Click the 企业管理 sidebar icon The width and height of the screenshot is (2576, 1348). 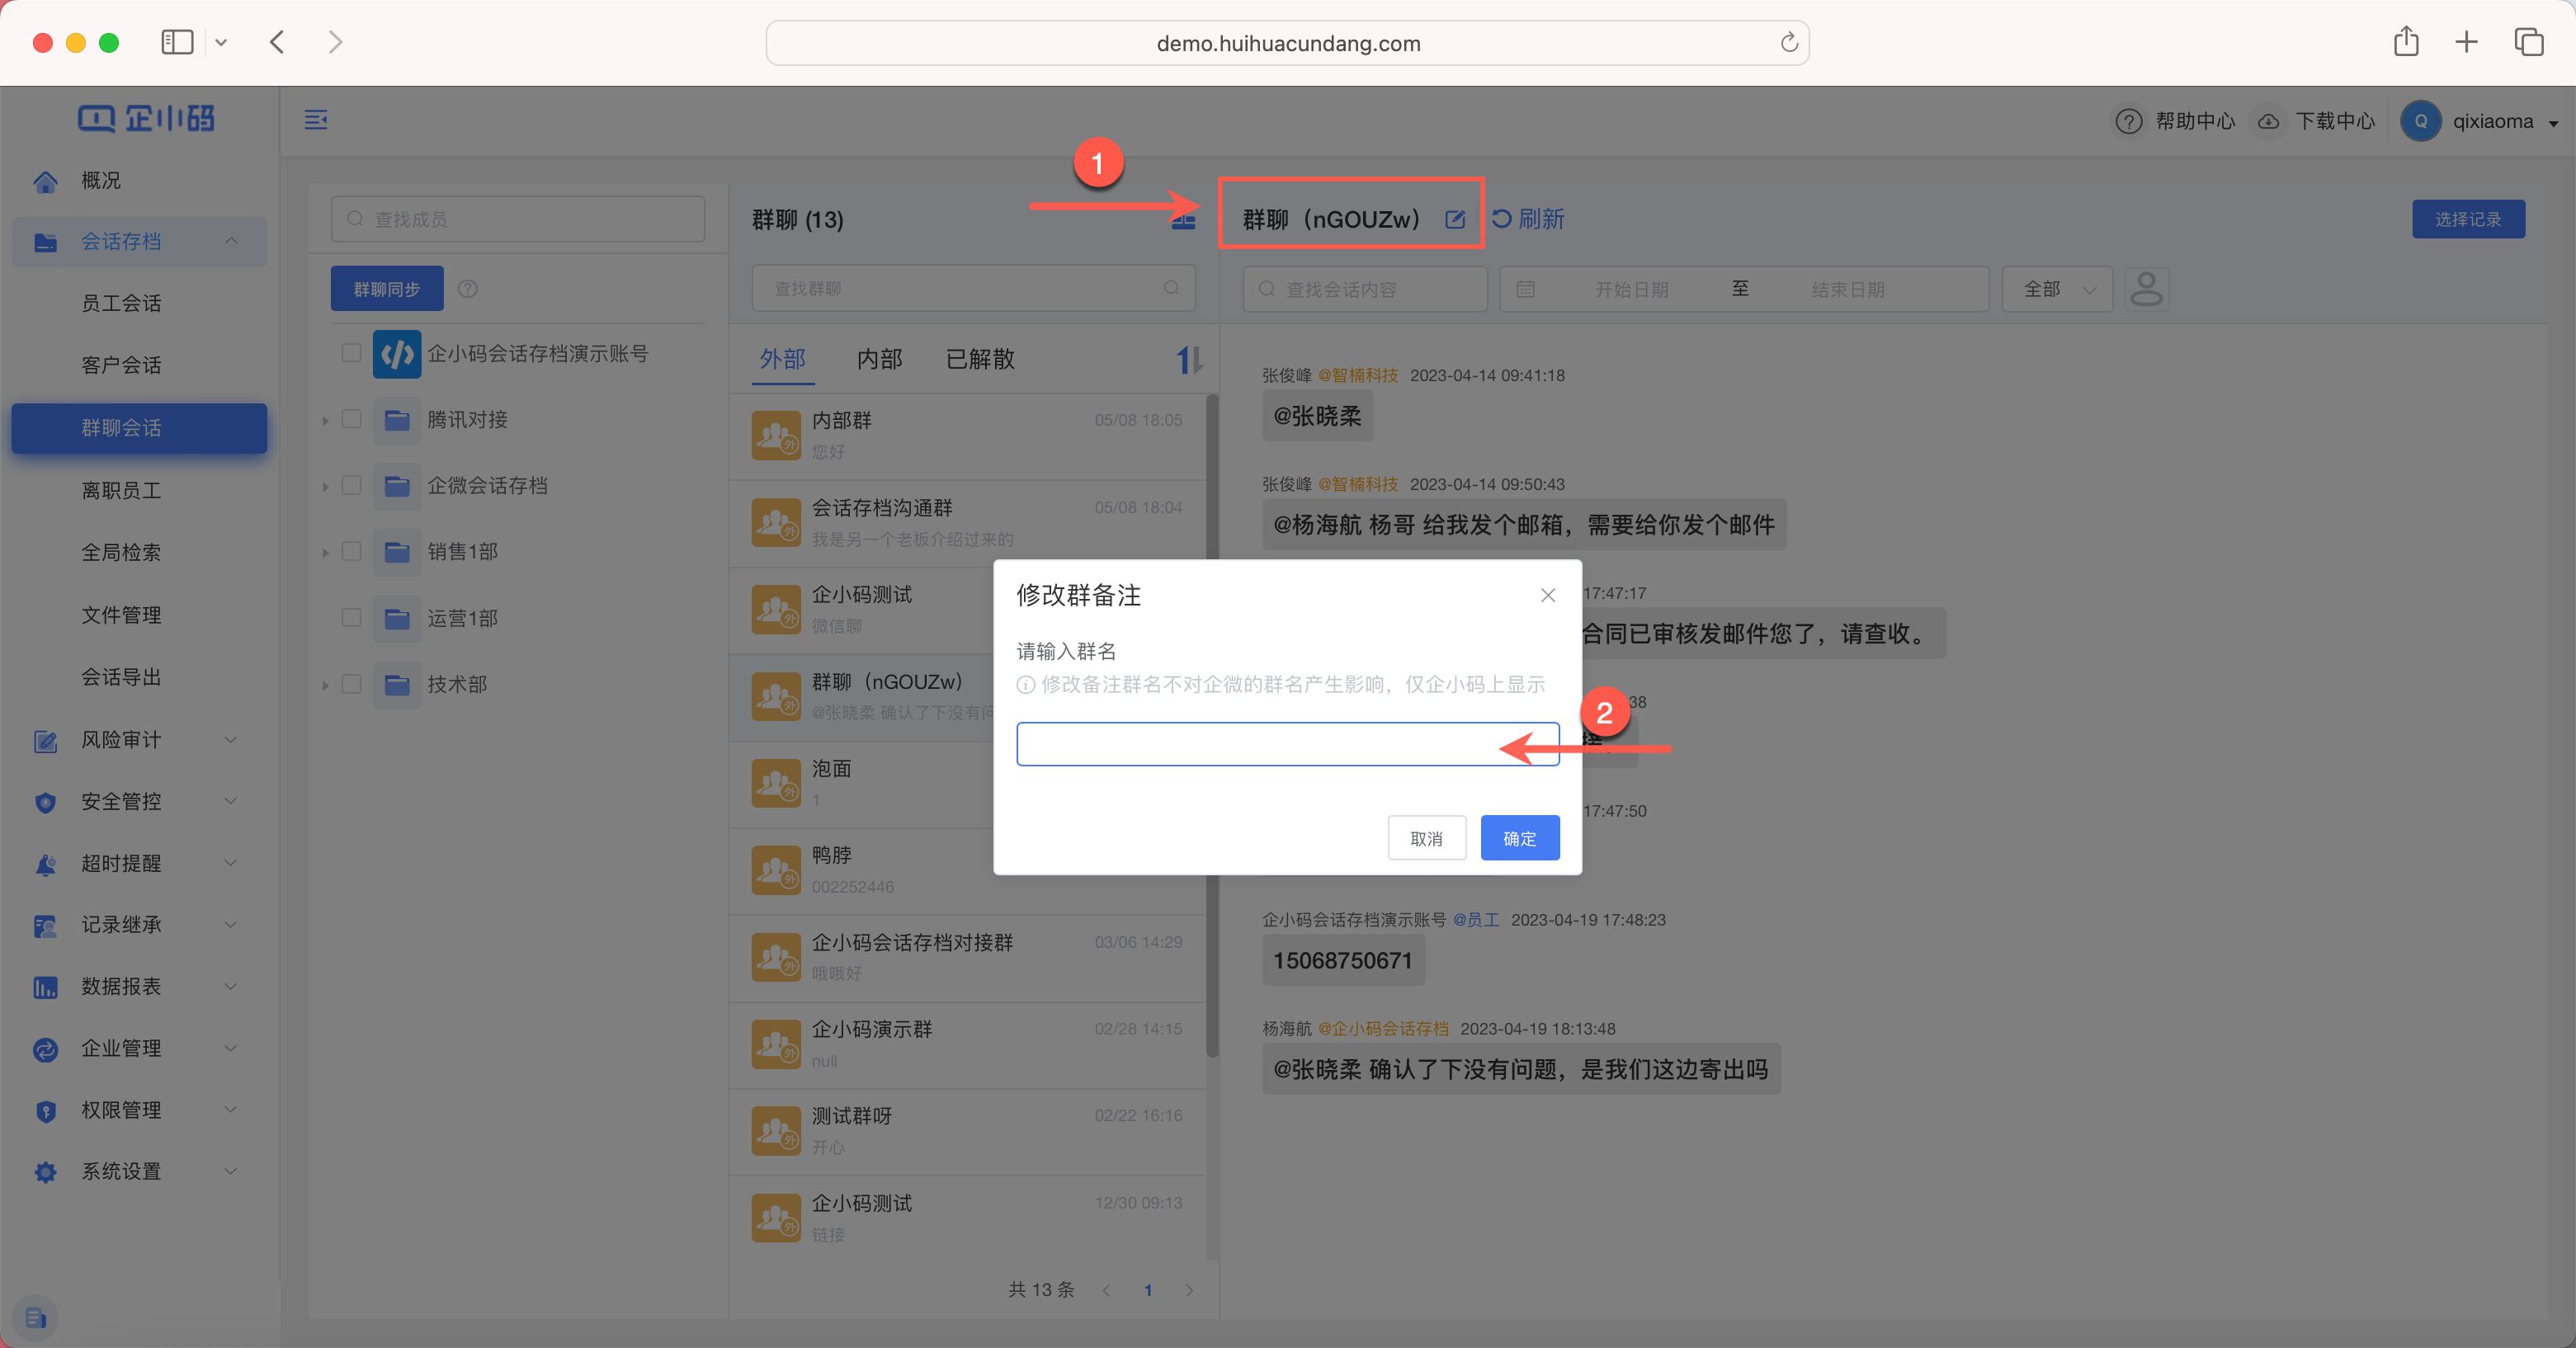click(x=45, y=1049)
